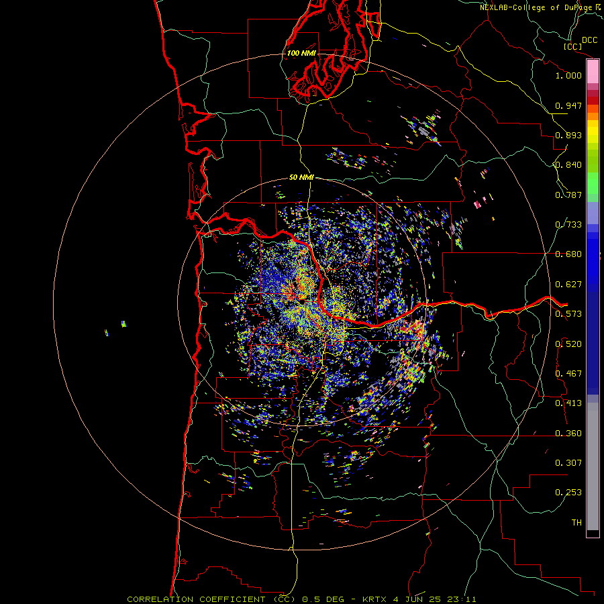Click the lavender legend segment near 0.733
The height and width of the screenshot is (604, 604).
593,213
